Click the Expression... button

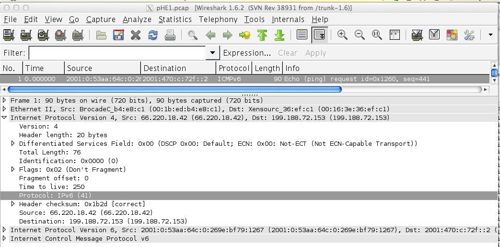point(247,53)
